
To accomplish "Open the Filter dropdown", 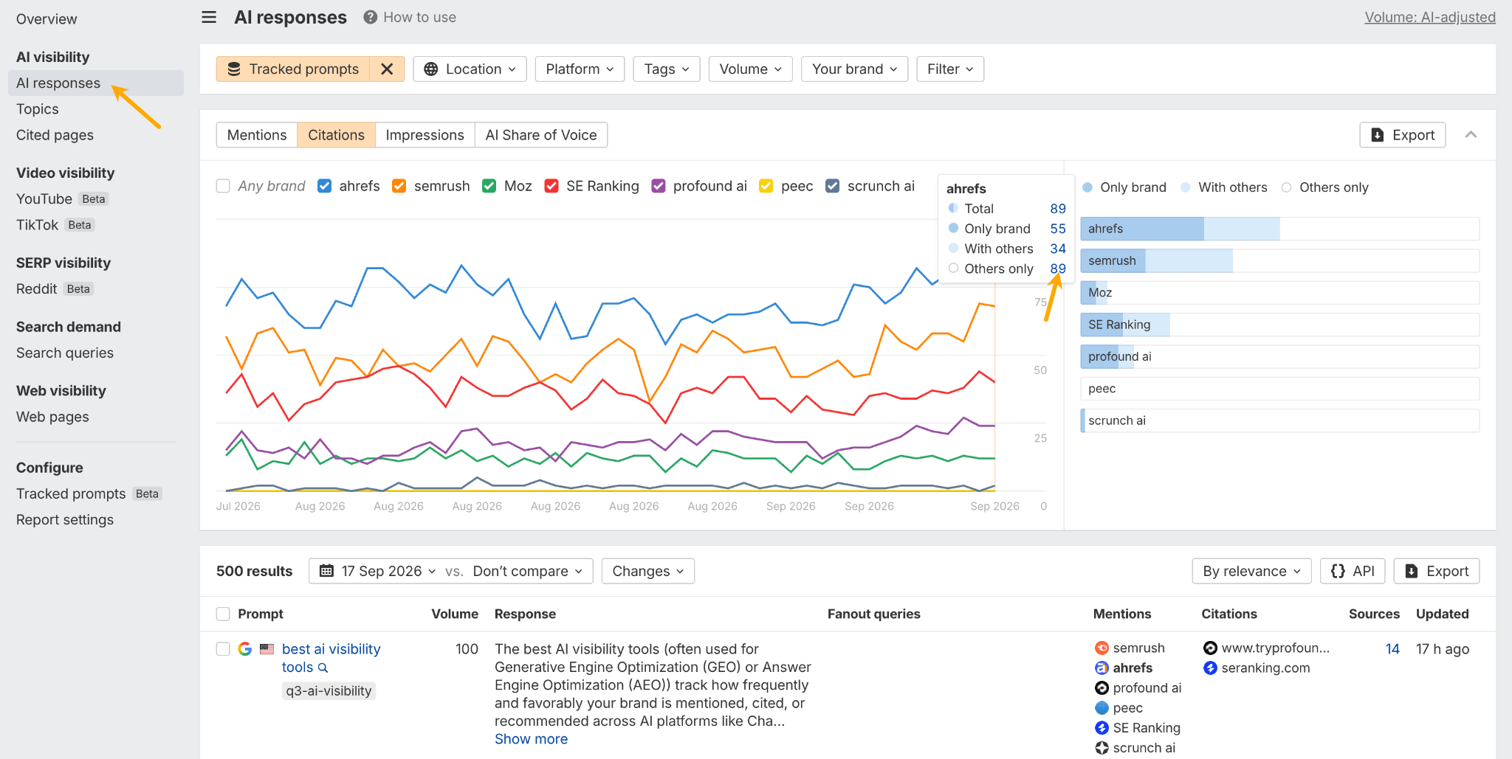I will click(950, 69).
